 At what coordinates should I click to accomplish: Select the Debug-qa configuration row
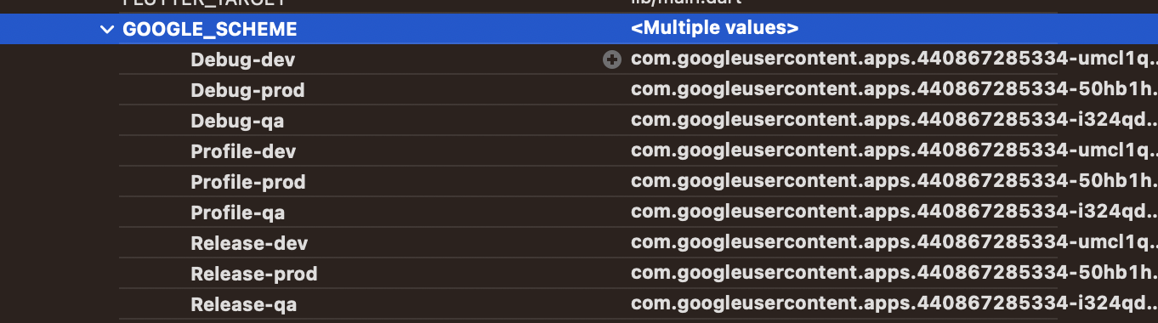pyautogui.click(x=579, y=121)
